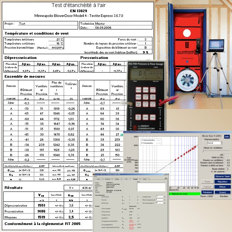The width and height of the screenshot is (232, 232).
Task: Click the MODE key on the DG-700 gauge
Action: 138,97
